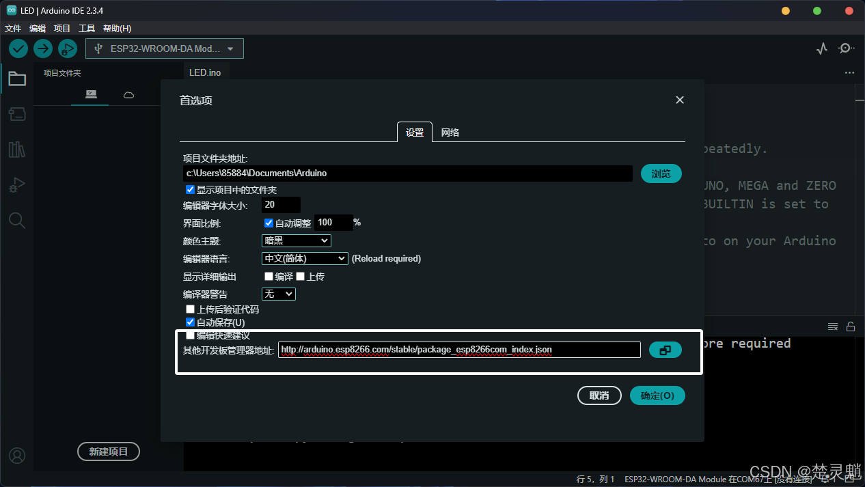Click the 新建项目 button
Viewport: 865px width, 487px height.
[x=109, y=451]
